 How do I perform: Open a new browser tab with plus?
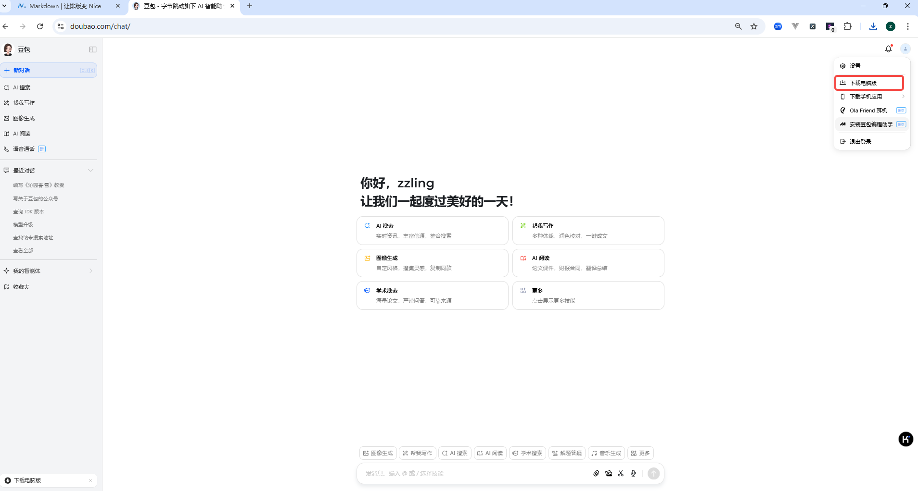[x=250, y=6]
